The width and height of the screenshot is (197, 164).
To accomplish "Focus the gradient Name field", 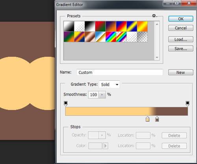I will click(x=120, y=73).
